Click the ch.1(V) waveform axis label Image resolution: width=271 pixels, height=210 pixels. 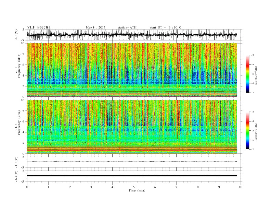coord(16,35)
